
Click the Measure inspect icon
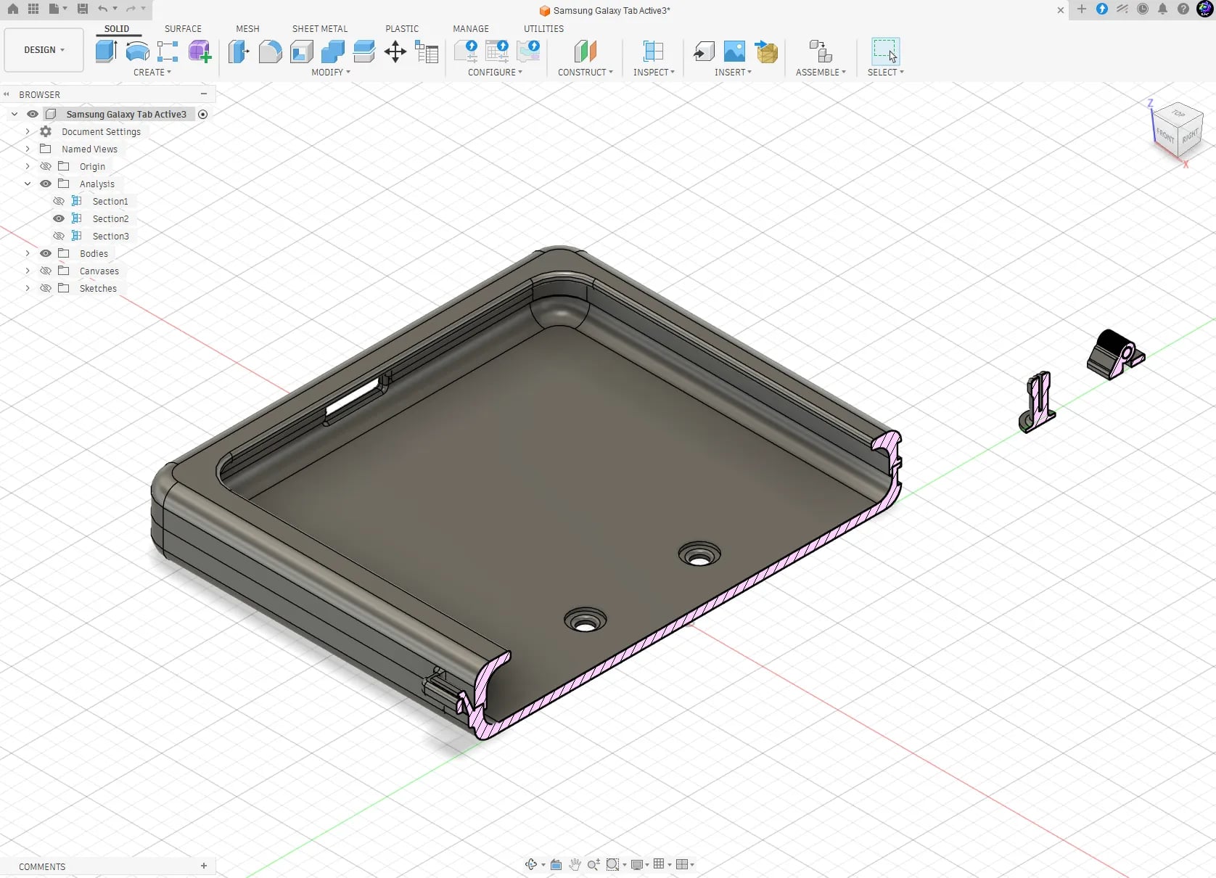[654, 52]
